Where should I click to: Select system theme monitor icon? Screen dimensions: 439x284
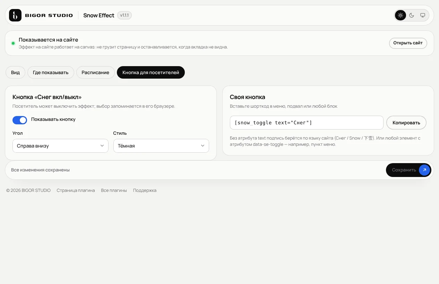pyautogui.click(x=423, y=15)
